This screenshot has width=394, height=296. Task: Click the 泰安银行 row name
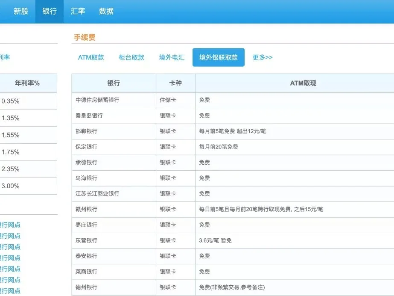point(86,256)
